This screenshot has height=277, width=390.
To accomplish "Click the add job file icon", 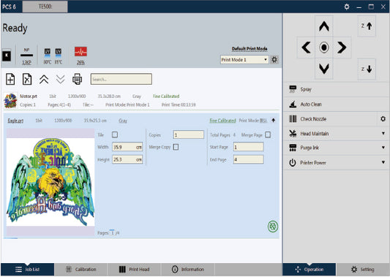I will (10, 79).
